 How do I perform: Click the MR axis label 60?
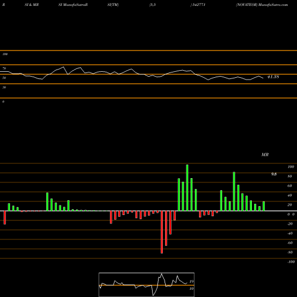tap(290, 186)
